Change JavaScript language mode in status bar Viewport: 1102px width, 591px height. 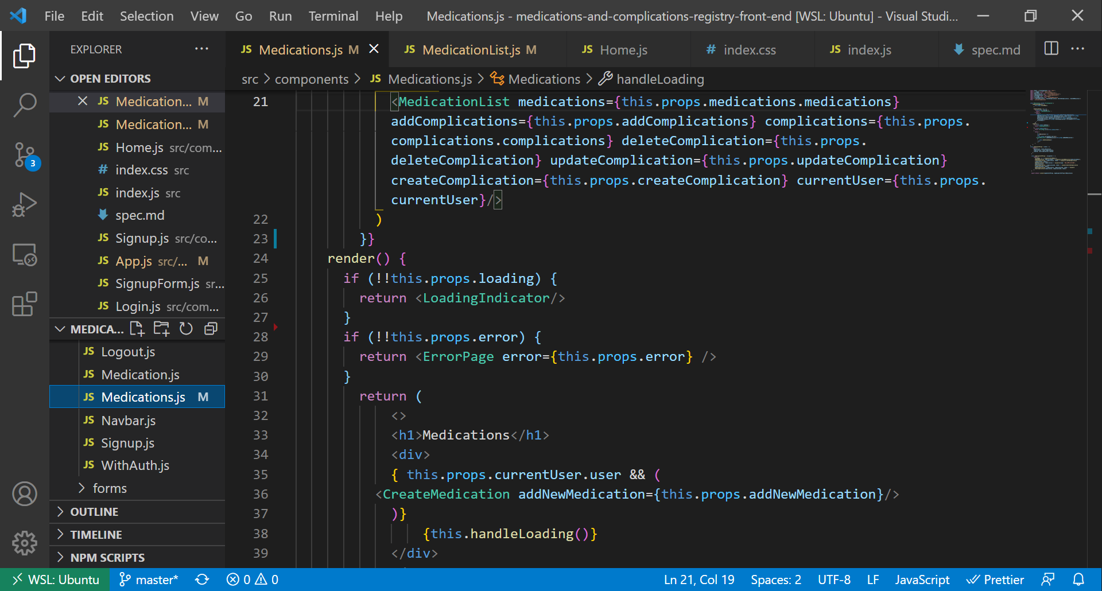(922, 580)
